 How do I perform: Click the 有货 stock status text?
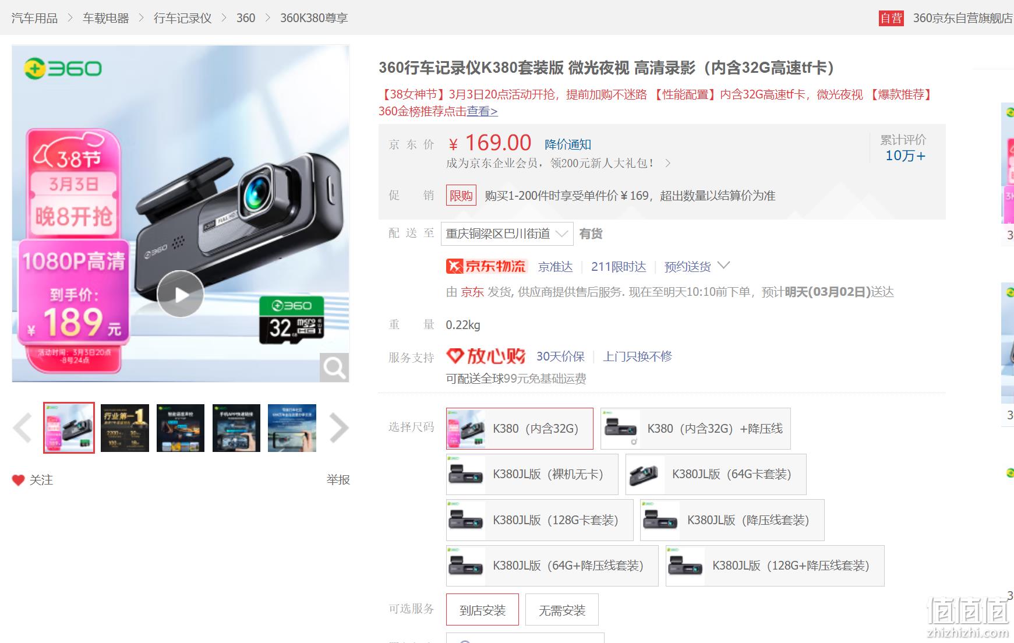click(x=591, y=234)
